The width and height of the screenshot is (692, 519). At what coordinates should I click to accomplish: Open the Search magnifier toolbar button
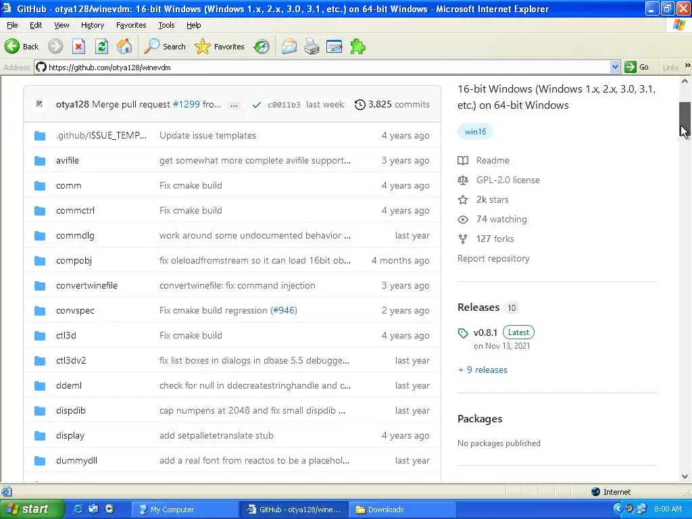pyautogui.click(x=165, y=47)
